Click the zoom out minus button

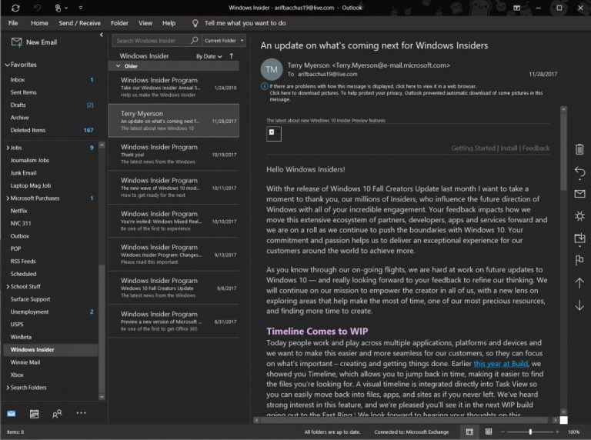503,432
